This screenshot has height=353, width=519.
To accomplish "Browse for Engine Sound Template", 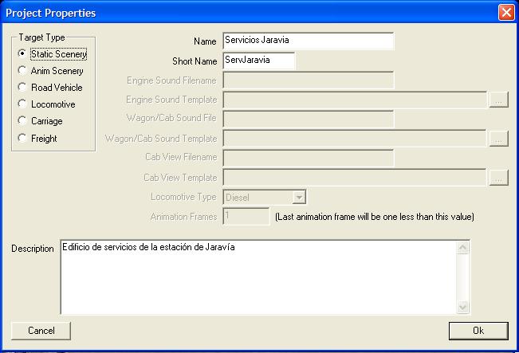I will [498, 100].
